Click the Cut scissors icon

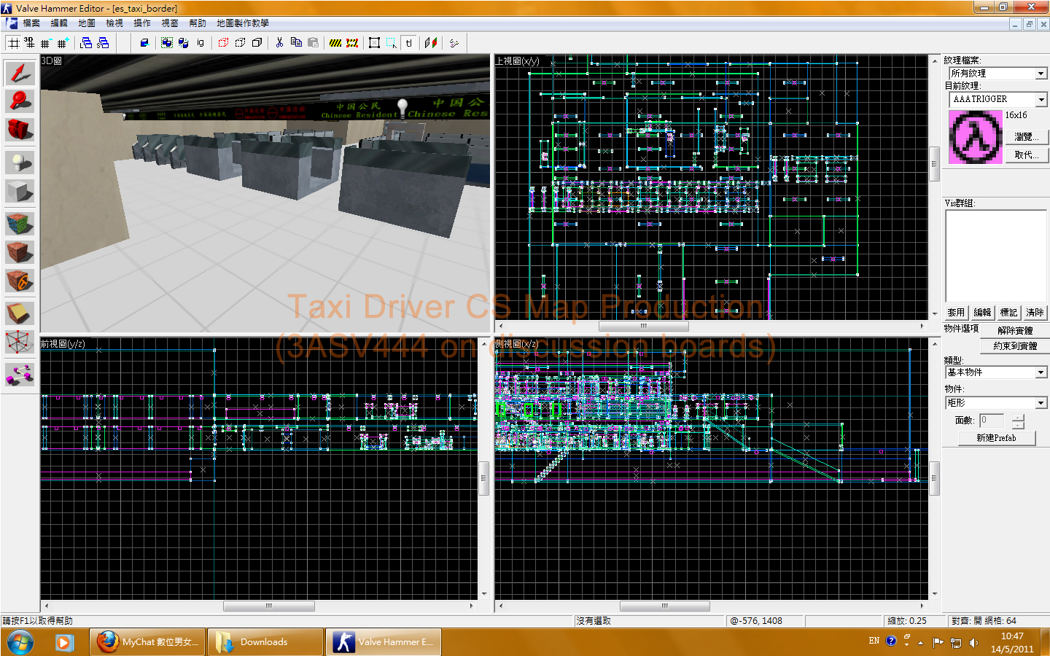click(x=279, y=43)
